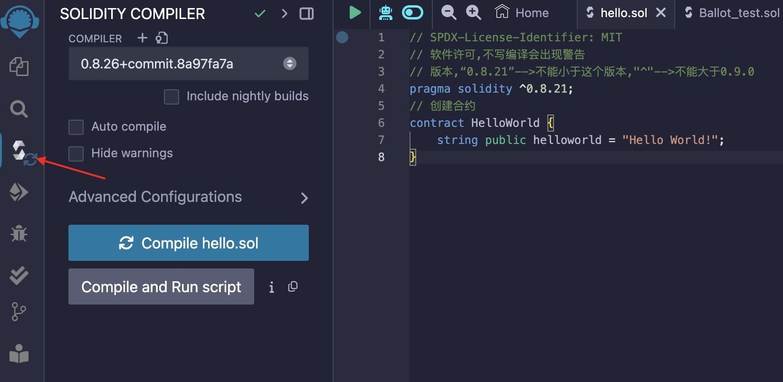The image size is (783, 382).
Task: Click the "Hello World!" string literal
Action: point(670,140)
